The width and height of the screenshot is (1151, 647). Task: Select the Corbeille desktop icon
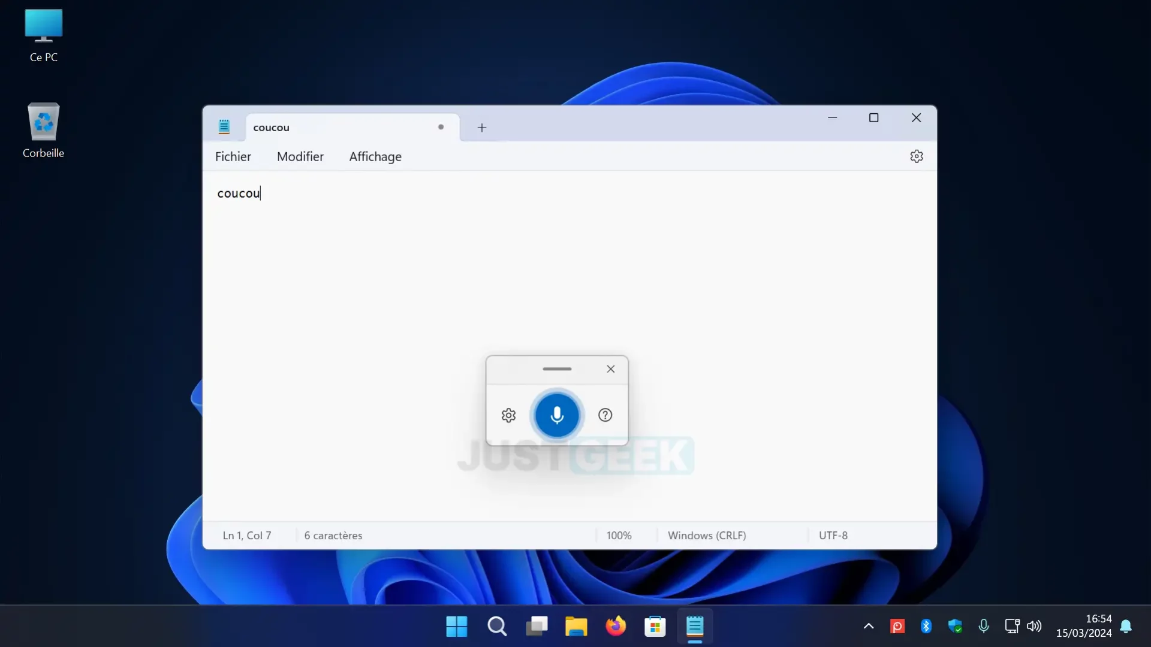click(x=43, y=130)
